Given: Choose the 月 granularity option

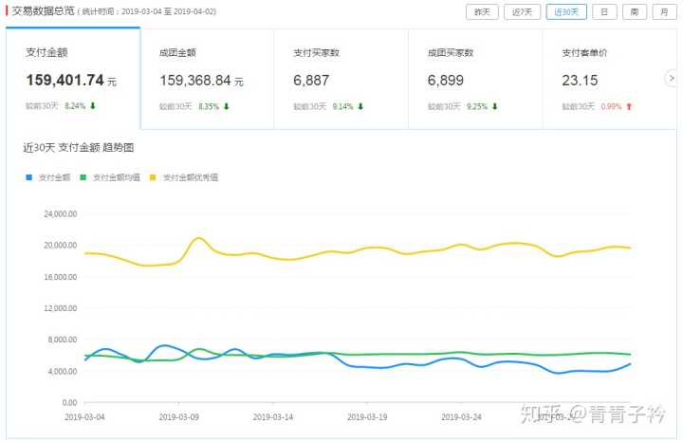Looking at the screenshot, I should [x=664, y=12].
